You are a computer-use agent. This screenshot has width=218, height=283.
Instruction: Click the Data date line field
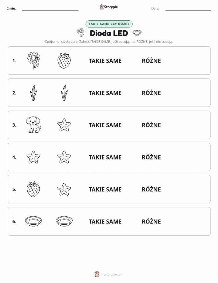[188, 9]
